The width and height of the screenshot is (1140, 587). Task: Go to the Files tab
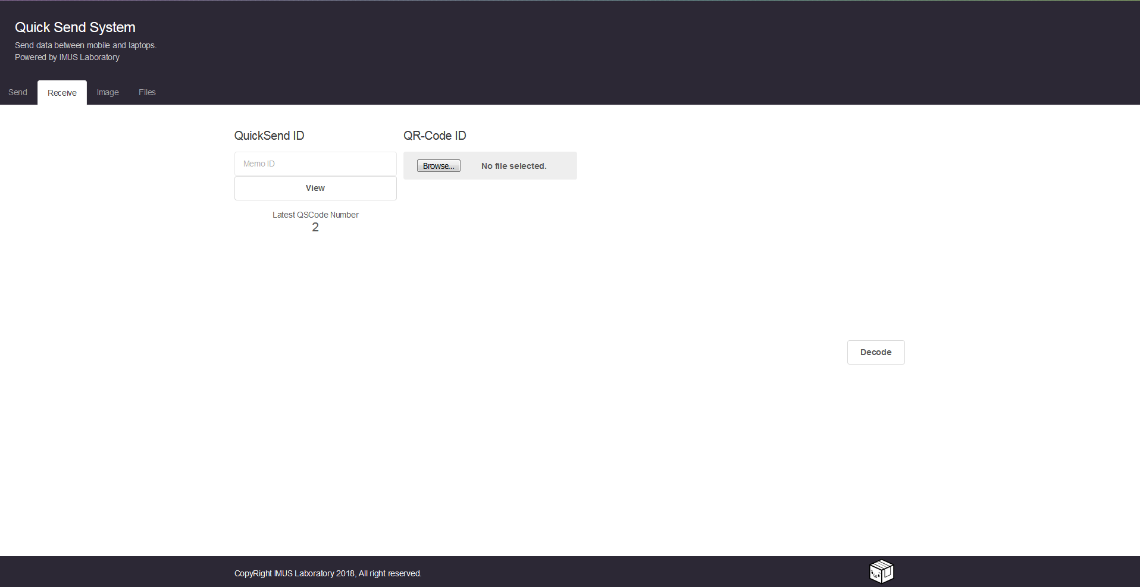[x=147, y=92]
